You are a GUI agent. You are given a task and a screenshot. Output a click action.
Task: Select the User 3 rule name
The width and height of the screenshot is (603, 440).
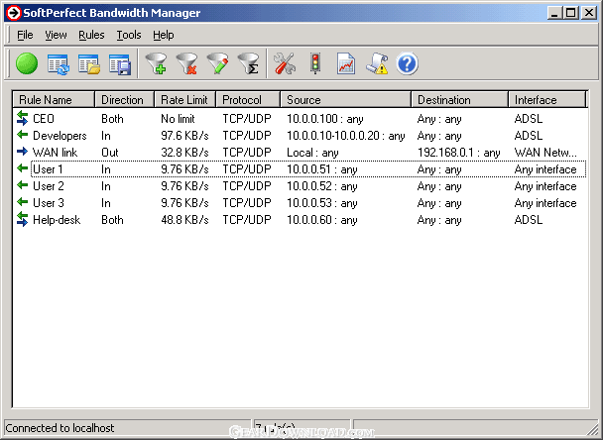click(x=49, y=203)
